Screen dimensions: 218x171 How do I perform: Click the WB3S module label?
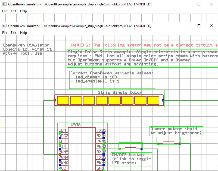pos(76,125)
